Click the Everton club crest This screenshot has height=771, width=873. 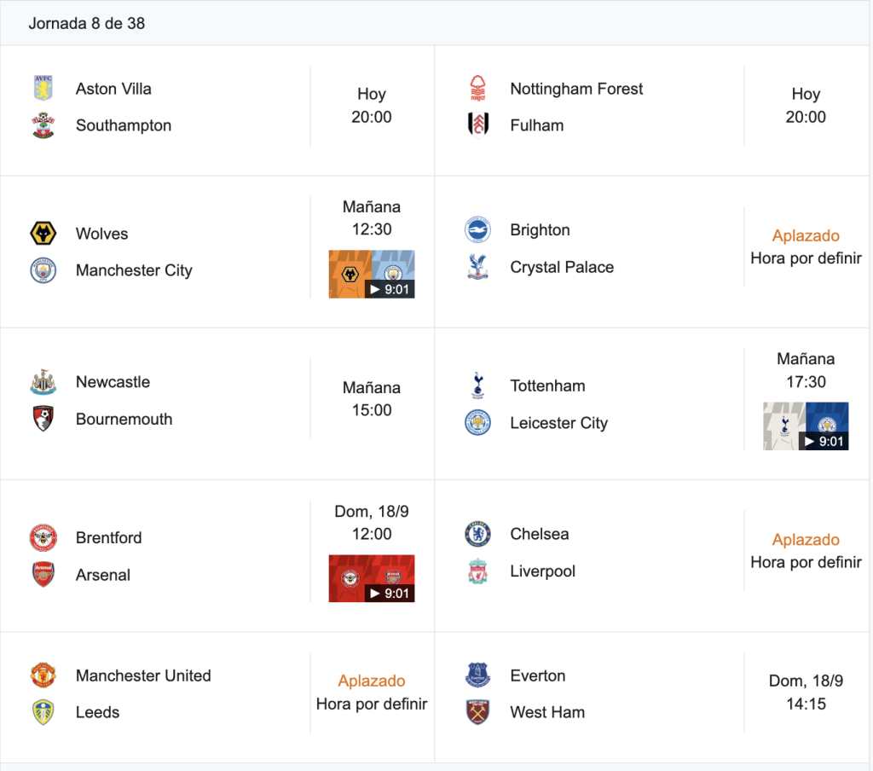pyautogui.click(x=477, y=675)
